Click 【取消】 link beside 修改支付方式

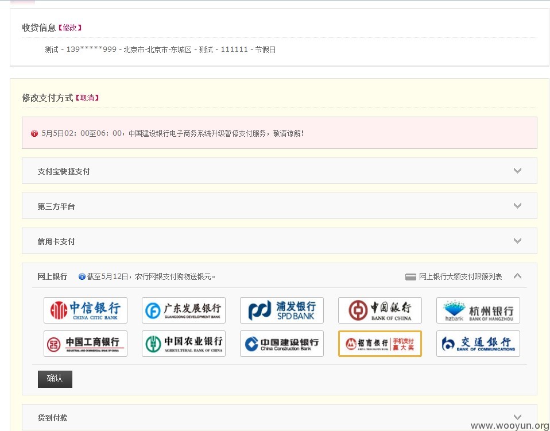[87, 98]
